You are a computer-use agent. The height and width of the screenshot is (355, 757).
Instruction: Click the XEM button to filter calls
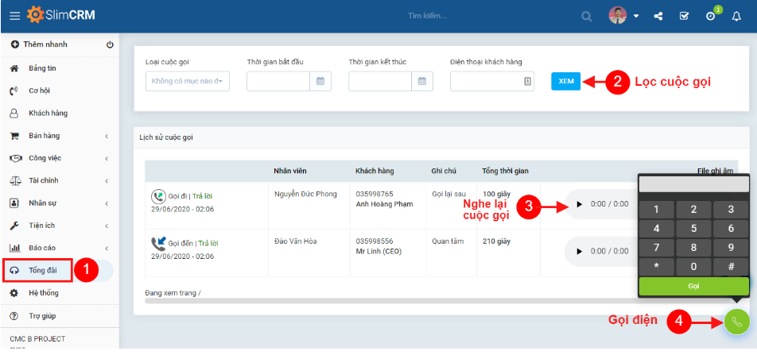coord(566,82)
